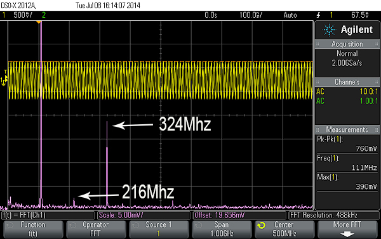This screenshot has width=381, height=239.
Task: Click the 0.0s delay readout
Action: coord(211,15)
